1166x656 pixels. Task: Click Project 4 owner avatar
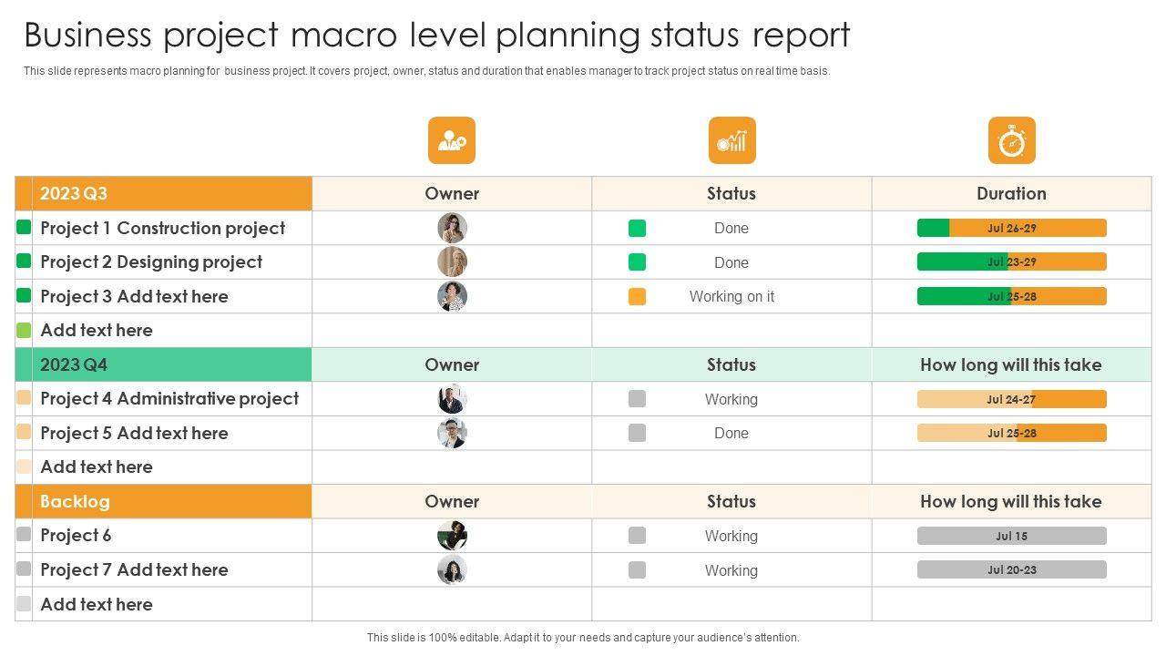(x=452, y=399)
